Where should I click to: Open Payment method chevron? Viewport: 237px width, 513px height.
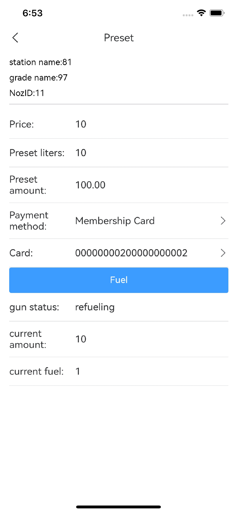(223, 221)
